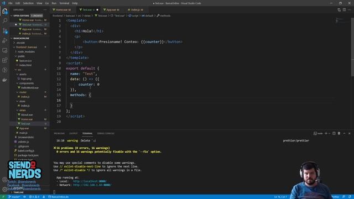Split the editor to the right
The width and height of the screenshot is (354, 199).
pyautogui.click(x=344, y=10)
